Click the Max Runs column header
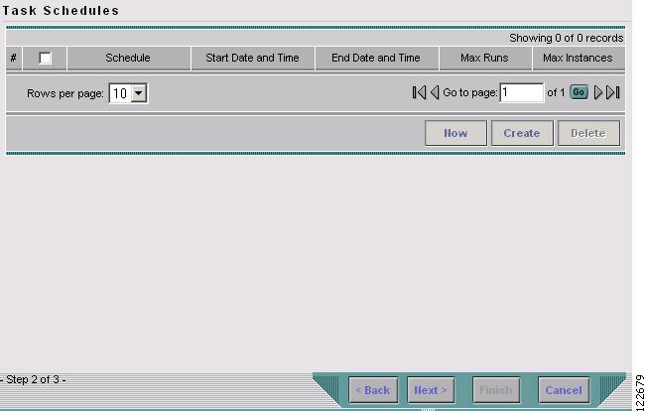The height and width of the screenshot is (411, 645). [484, 58]
